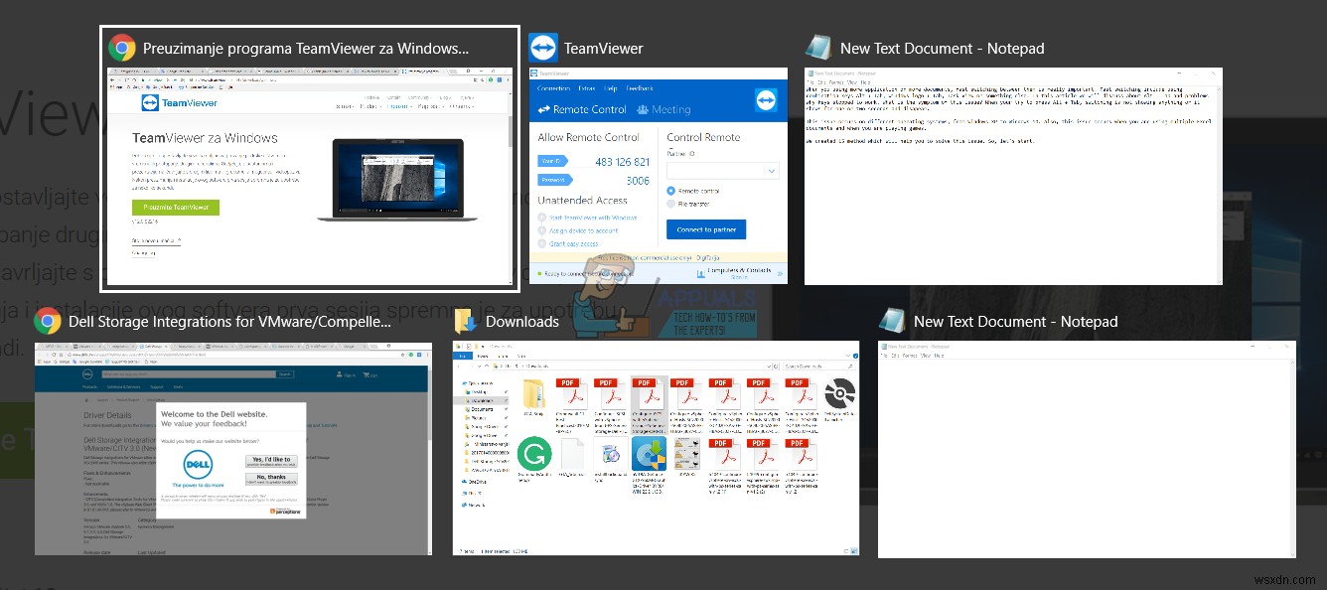Click the laptop image on TeamViewer web page
Image resolution: width=1327 pixels, height=590 pixels.
[397, 180]
